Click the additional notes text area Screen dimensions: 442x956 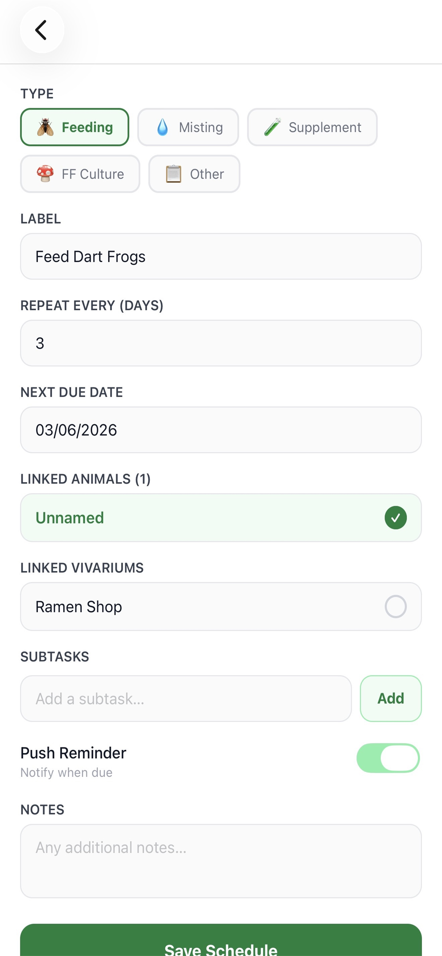click(221, 861)
